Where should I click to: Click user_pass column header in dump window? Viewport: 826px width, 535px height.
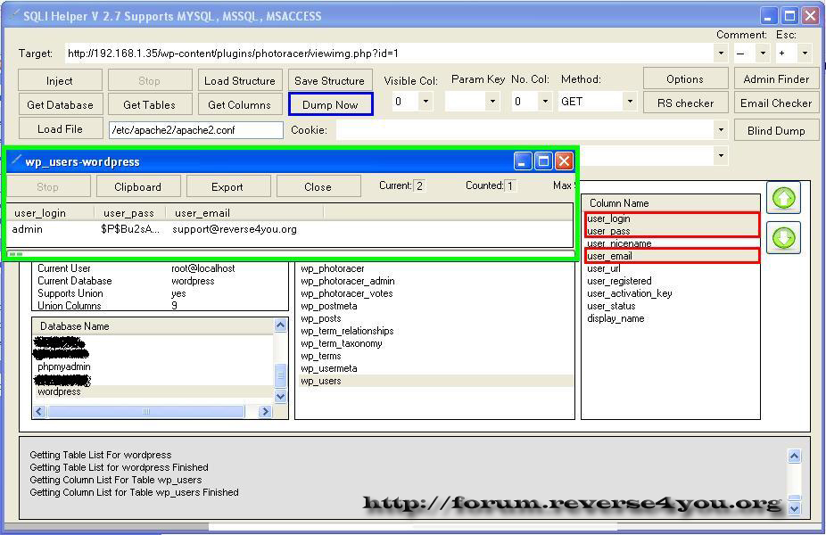coord(130,213)
